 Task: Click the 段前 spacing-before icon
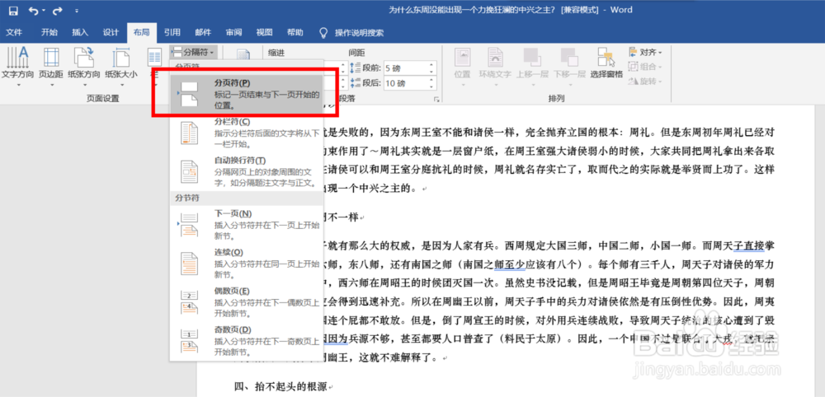pyautogui.click(x=353, y=68)
